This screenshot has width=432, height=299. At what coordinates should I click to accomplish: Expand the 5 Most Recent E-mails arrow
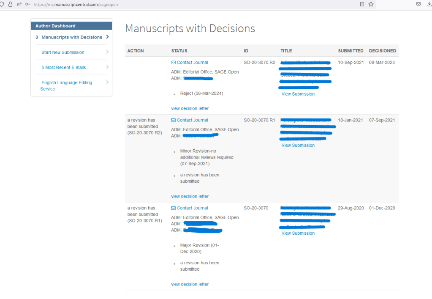pyautogui.click(x=108, y=67)
